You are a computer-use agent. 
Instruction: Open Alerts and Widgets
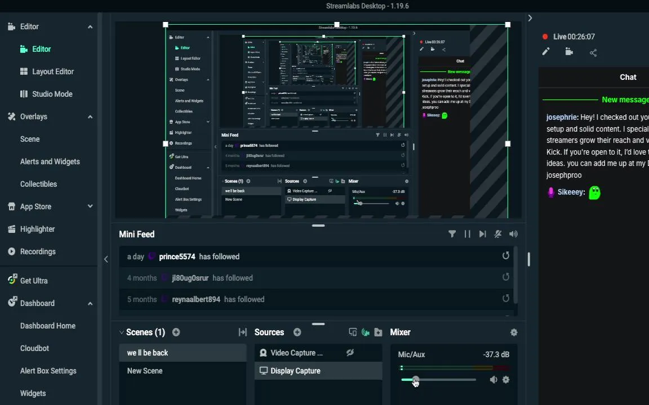[x=50, y=161]
